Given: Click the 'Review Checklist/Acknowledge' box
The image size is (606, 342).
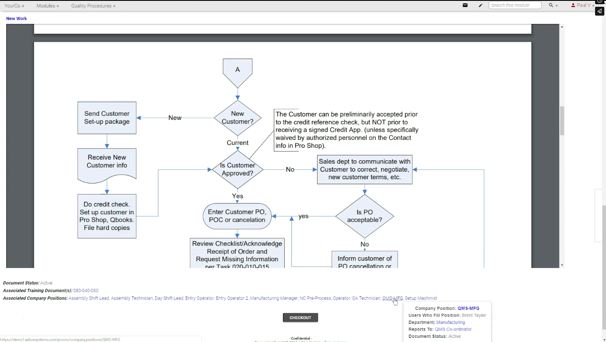Looking at the screenshot, I should [x=237, y=253].
